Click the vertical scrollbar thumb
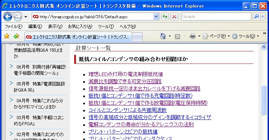The image size is (269, 140). [264, 101]
